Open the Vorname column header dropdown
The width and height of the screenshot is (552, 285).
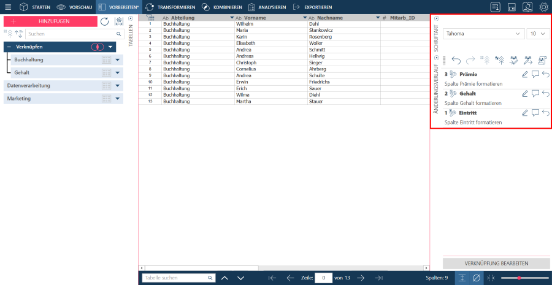[305, 18]
